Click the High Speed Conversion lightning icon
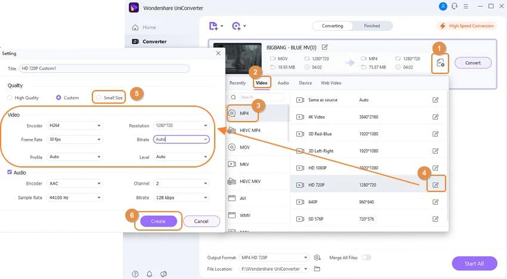Image resolution: width=507 pixels, height=279 pixels. [x=443, y=26]
